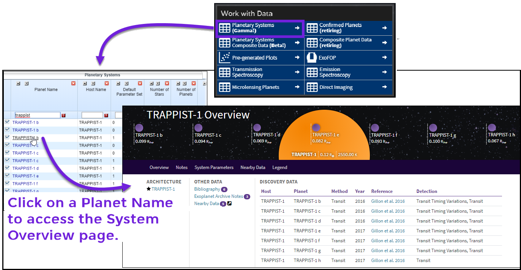Click table icon beside Transmission Spectroscopy
This screenshot has width=521, height=270.
[225, 73]
